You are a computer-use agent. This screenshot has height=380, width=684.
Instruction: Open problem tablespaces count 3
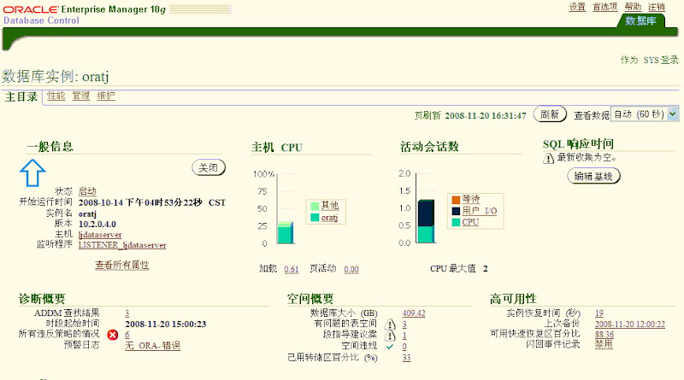(x=404, y=324)
